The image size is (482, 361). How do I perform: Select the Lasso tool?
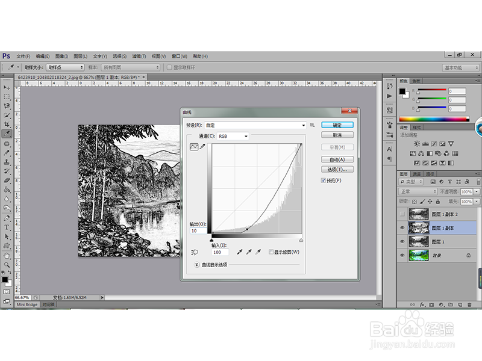pos(7,106)
